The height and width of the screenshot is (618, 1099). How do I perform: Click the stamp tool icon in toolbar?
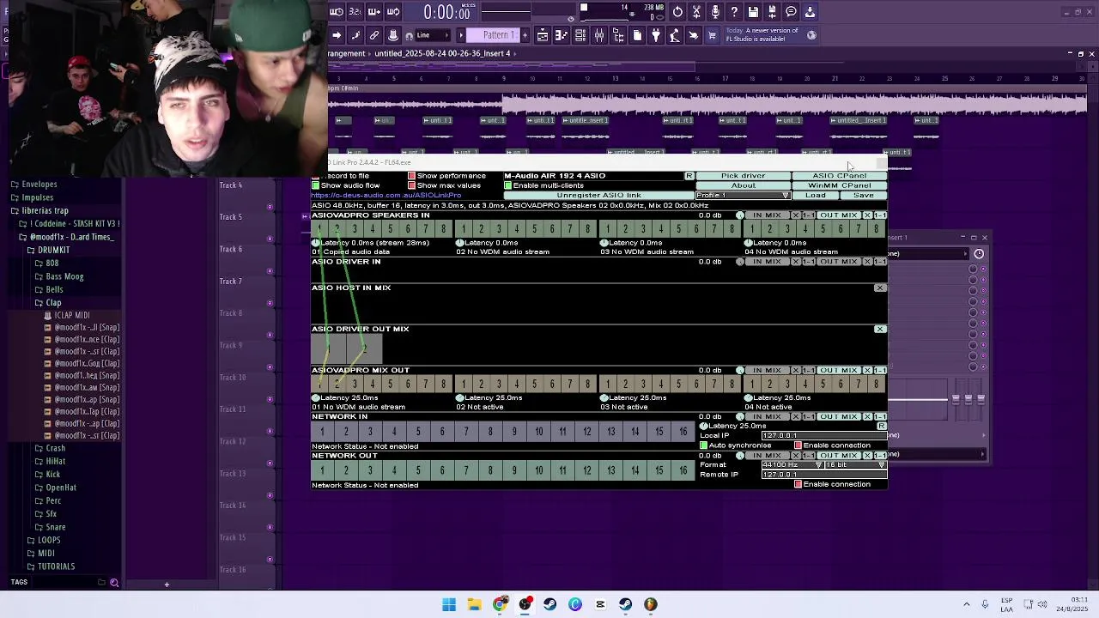tap(393, 35)
